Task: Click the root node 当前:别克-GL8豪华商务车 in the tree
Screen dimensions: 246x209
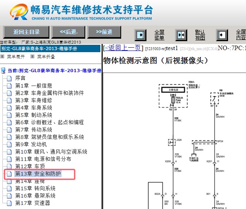Action: [x=54, y=70]
